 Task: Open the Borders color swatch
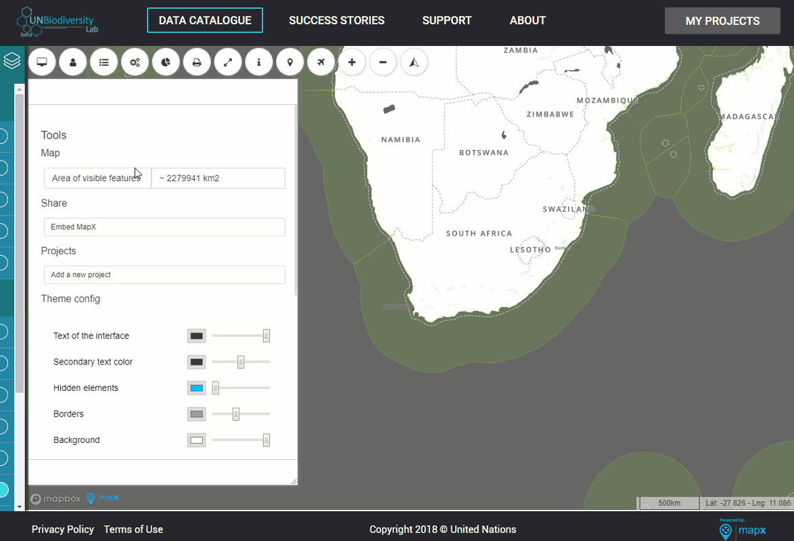(197, 414)
